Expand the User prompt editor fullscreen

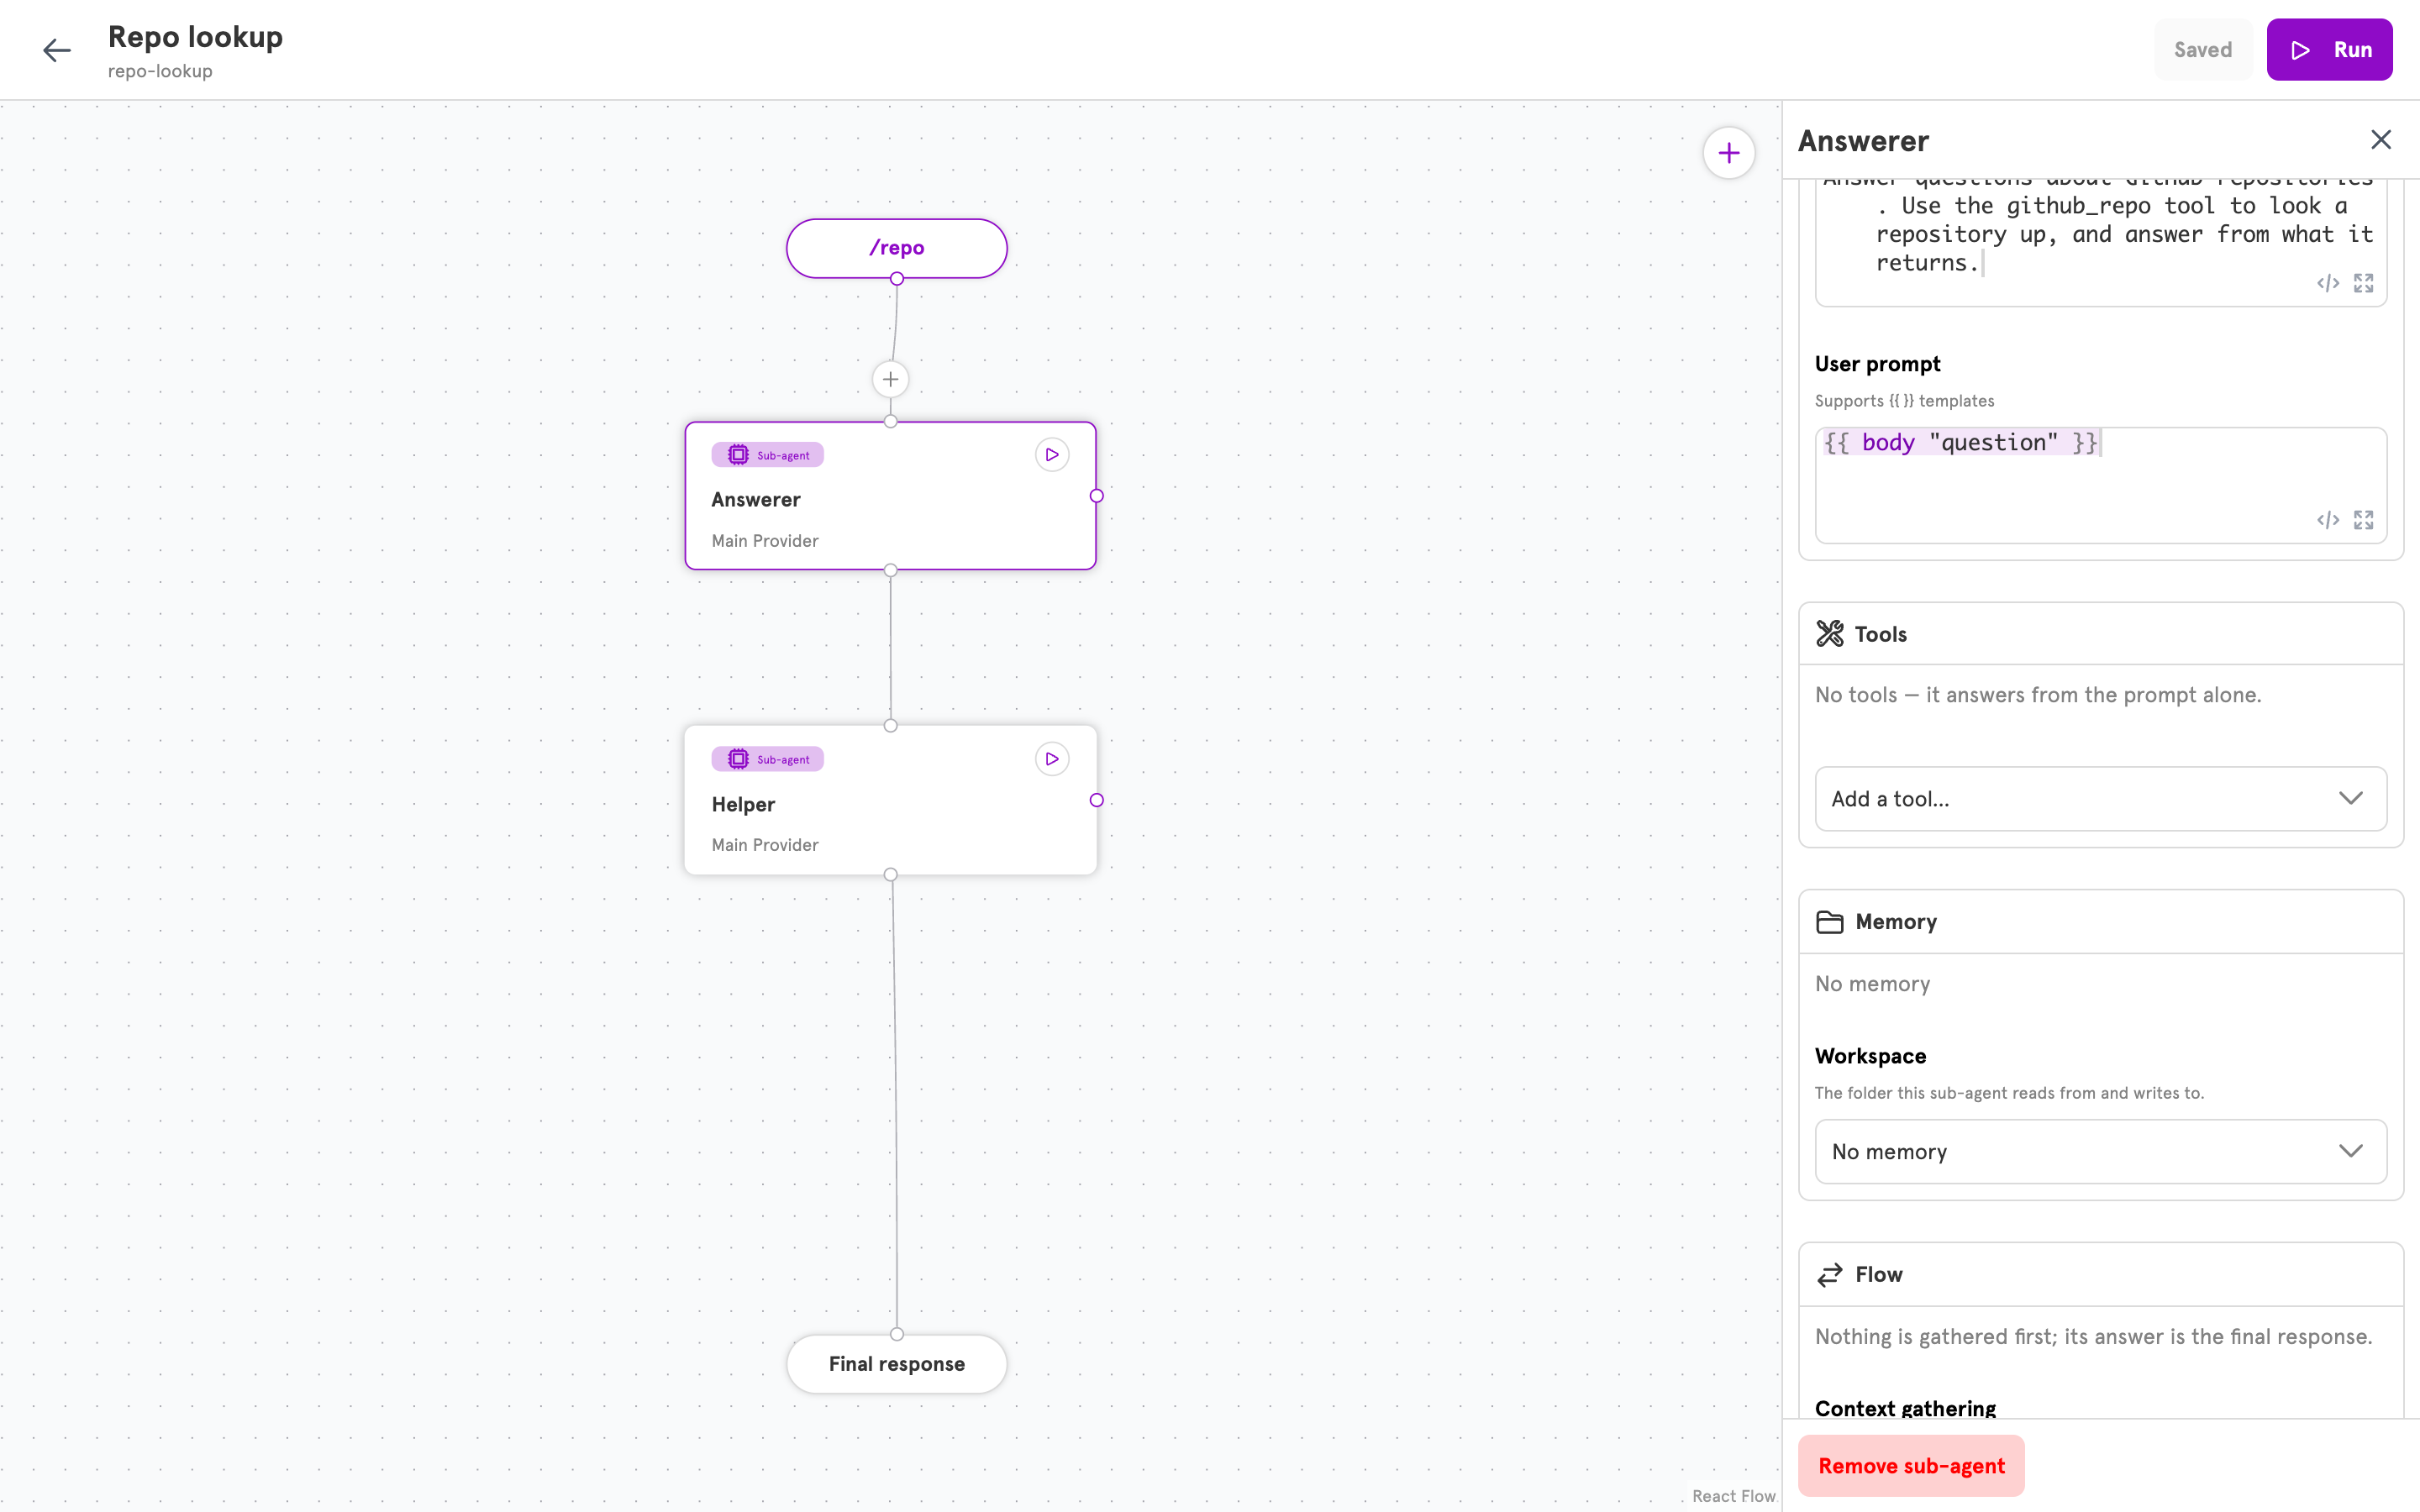point(2364,520)
